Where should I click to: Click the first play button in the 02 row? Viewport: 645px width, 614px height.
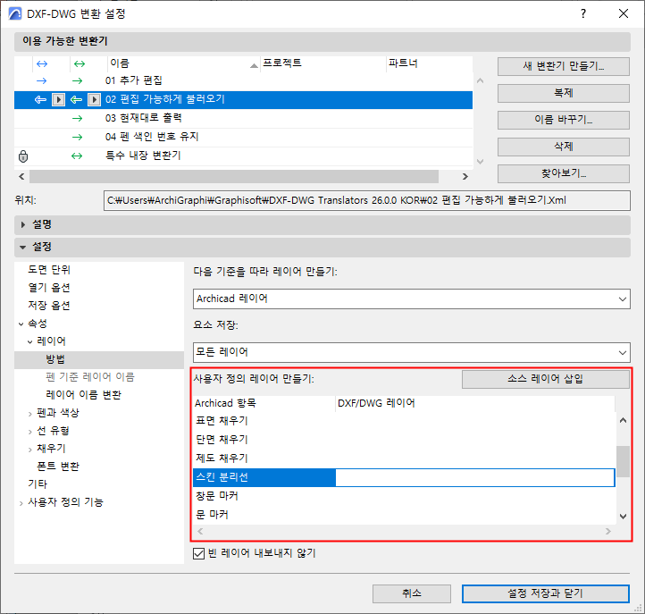[58, 99]
